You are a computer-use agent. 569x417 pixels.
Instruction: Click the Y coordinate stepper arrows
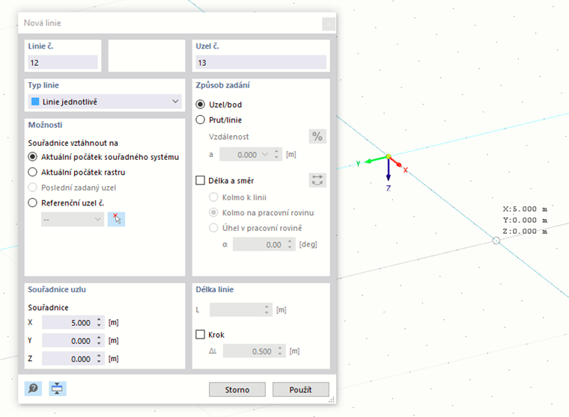click(99, 340)
